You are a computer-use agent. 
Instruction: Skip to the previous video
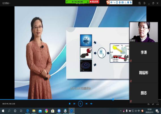[x=74, y=103]
